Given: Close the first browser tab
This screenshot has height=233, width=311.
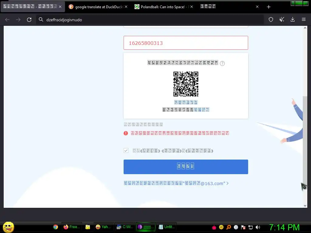Looking at the screenshot, I should click(60, 7).
